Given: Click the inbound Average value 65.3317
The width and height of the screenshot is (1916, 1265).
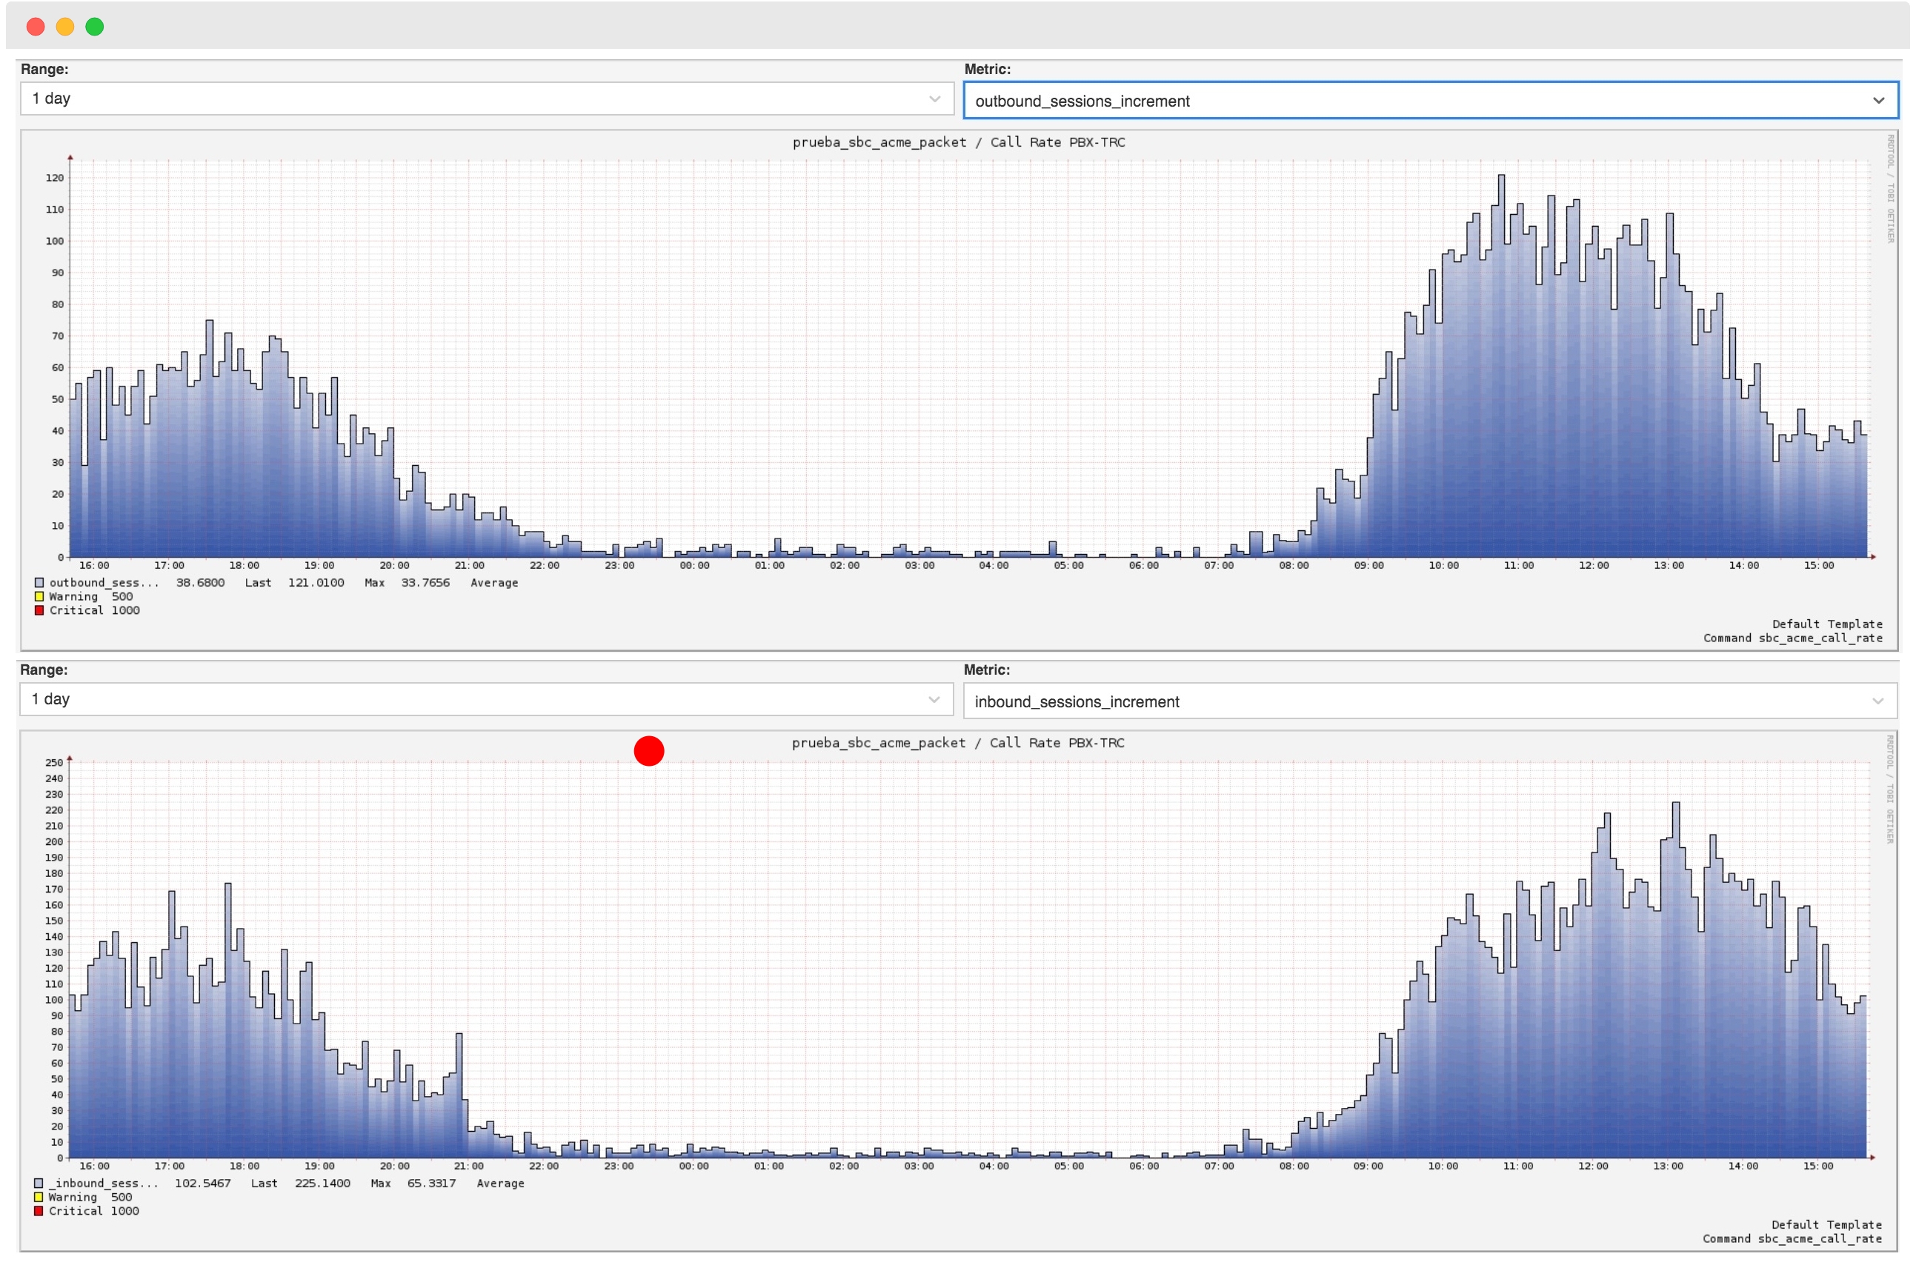Looking at the screenshot, I should click(x=431, y=1184).
